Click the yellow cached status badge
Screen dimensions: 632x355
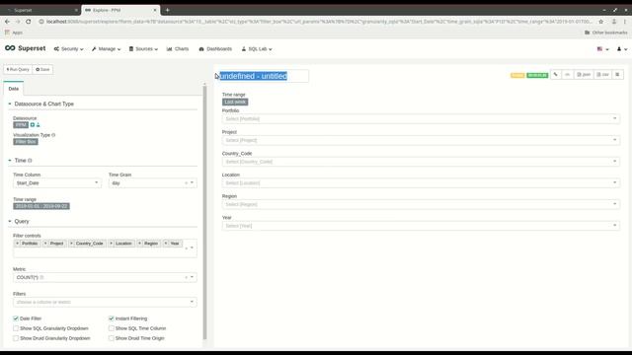click(517, 75)
